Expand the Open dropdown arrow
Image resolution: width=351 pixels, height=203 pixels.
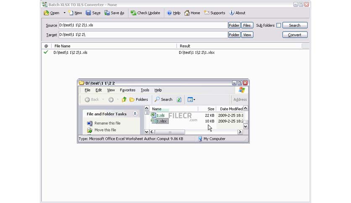tap(65, 13)
